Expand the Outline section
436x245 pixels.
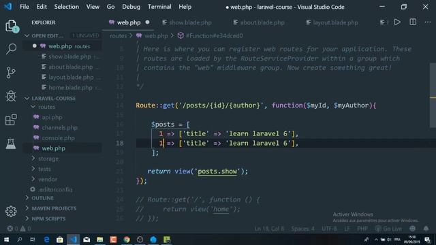coord(27,198)
